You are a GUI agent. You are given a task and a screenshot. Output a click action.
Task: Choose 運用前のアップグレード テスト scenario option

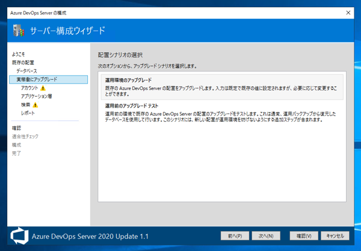click(222, 113)
